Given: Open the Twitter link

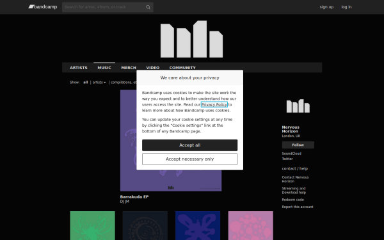Looking at the screenshot, I should pyautogui.click(x=287, y=159).
